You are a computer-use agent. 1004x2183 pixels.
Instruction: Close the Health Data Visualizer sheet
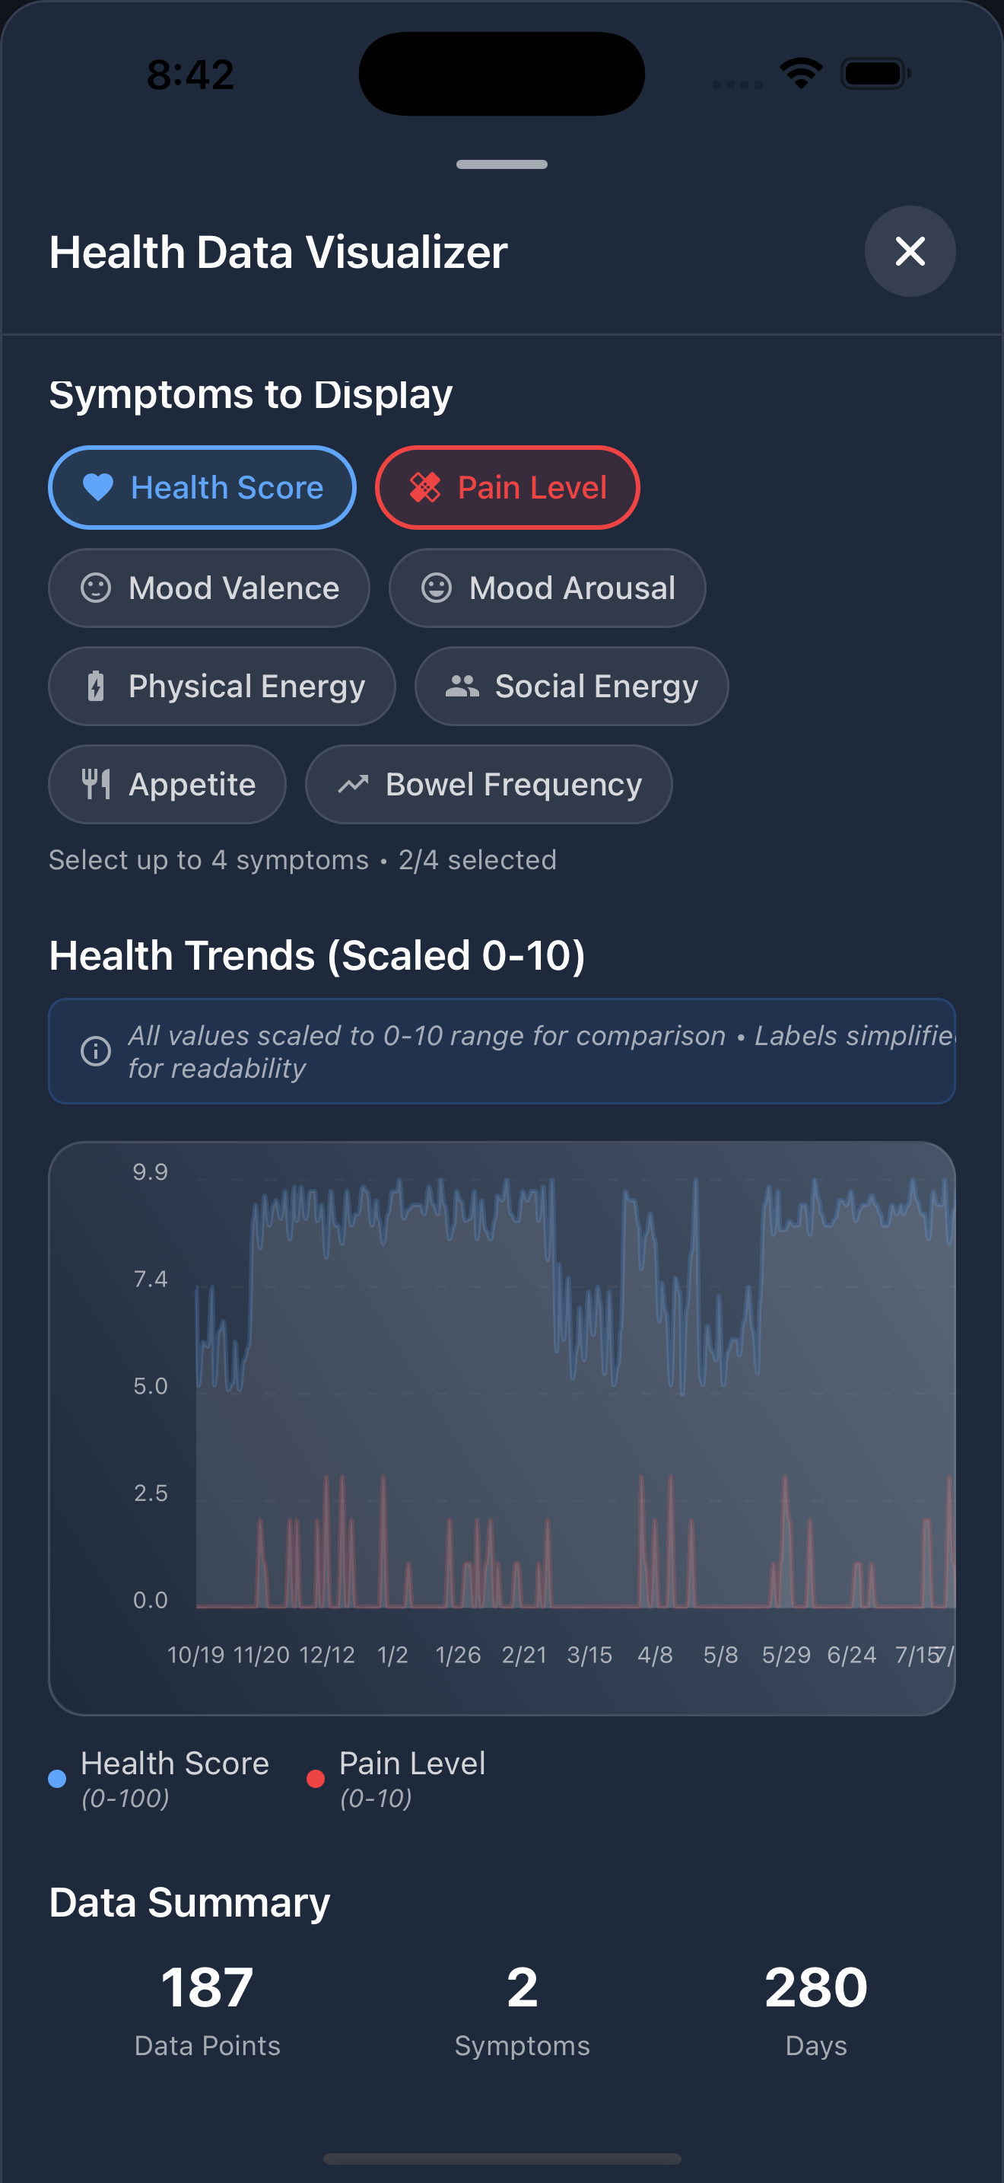[x=910, y=252]
